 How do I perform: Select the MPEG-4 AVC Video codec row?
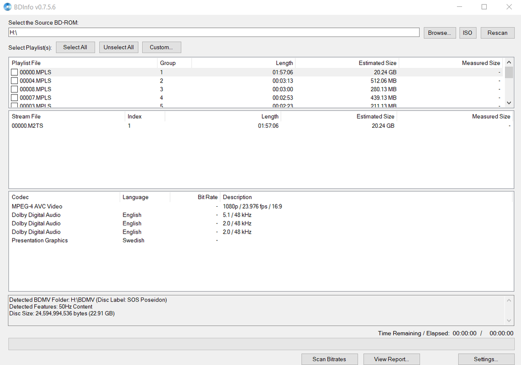tap(261, 207)
